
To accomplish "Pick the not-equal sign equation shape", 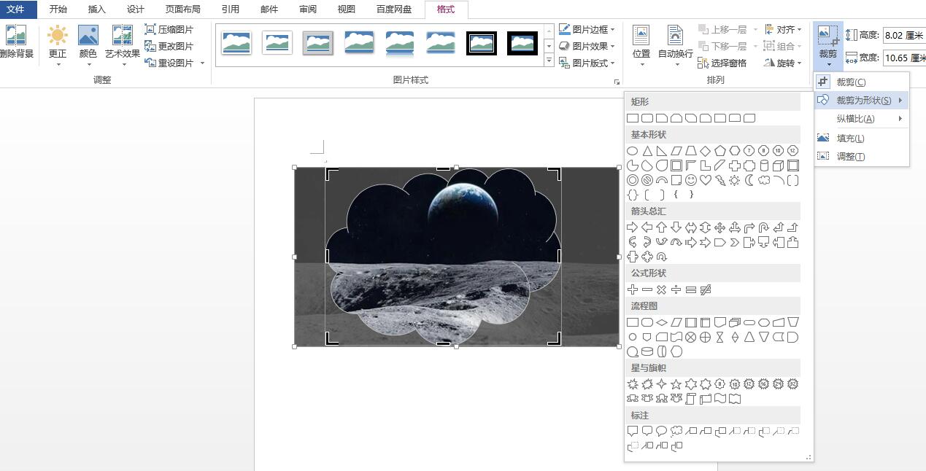I will point(706,289).
